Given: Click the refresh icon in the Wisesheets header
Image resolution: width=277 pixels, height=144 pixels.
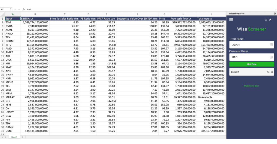Looking at the screenshot, I should pos(266,20).
